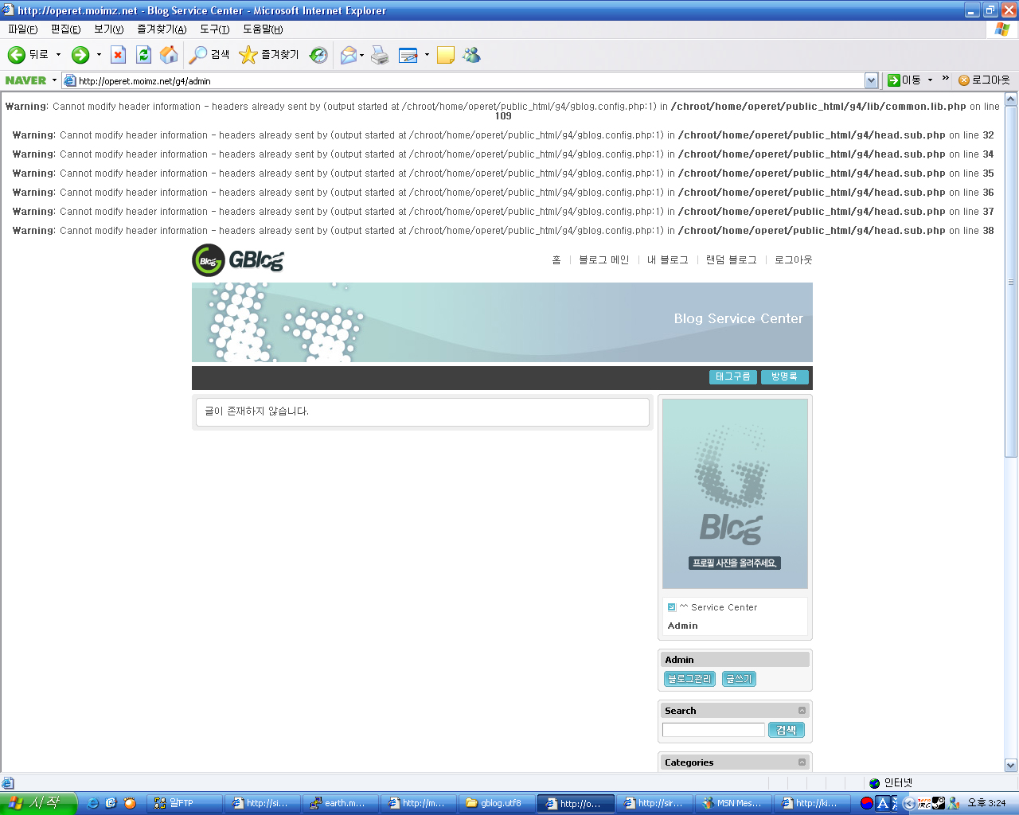Open the address bar URL dropdown

(x=871, y=80)
